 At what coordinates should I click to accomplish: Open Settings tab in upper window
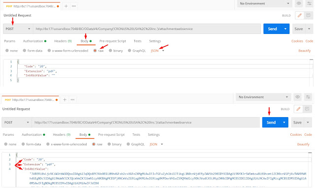(x=155, y=41)
